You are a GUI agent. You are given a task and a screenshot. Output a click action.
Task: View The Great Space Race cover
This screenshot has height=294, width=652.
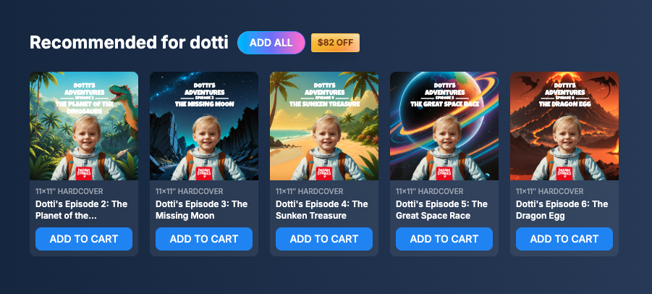tap(444, 126)
